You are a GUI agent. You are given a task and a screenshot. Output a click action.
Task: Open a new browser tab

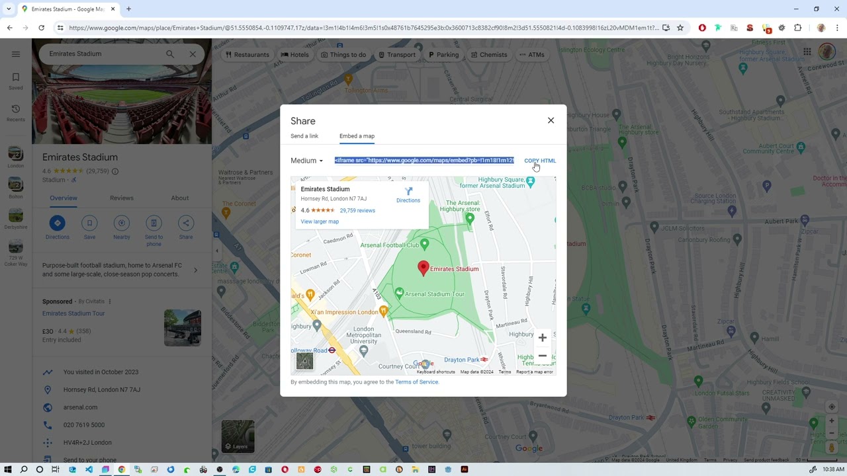[x=128, y=9]
